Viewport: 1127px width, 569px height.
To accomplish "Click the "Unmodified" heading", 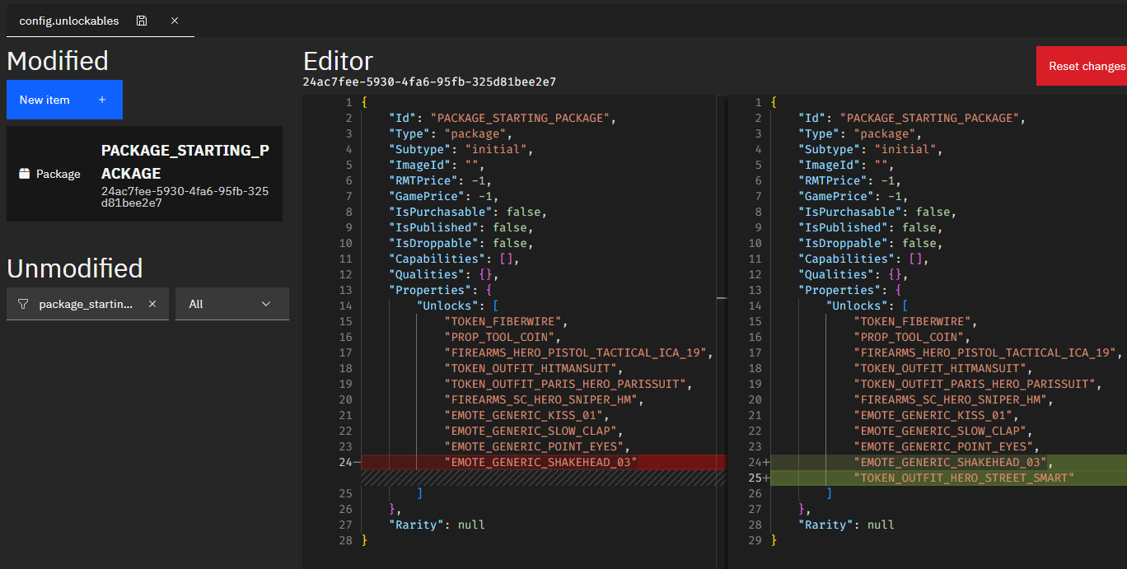I will click(75, 268).
